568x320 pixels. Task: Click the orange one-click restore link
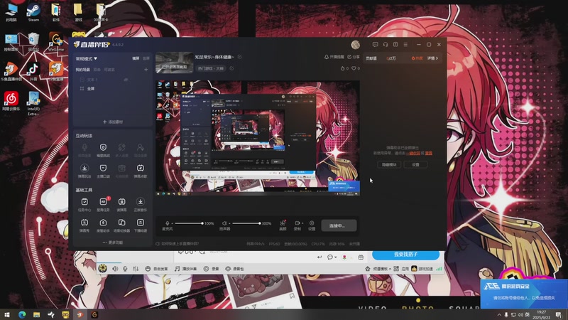(413, 154)
